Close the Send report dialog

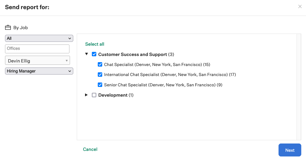(x=300, y=6)
